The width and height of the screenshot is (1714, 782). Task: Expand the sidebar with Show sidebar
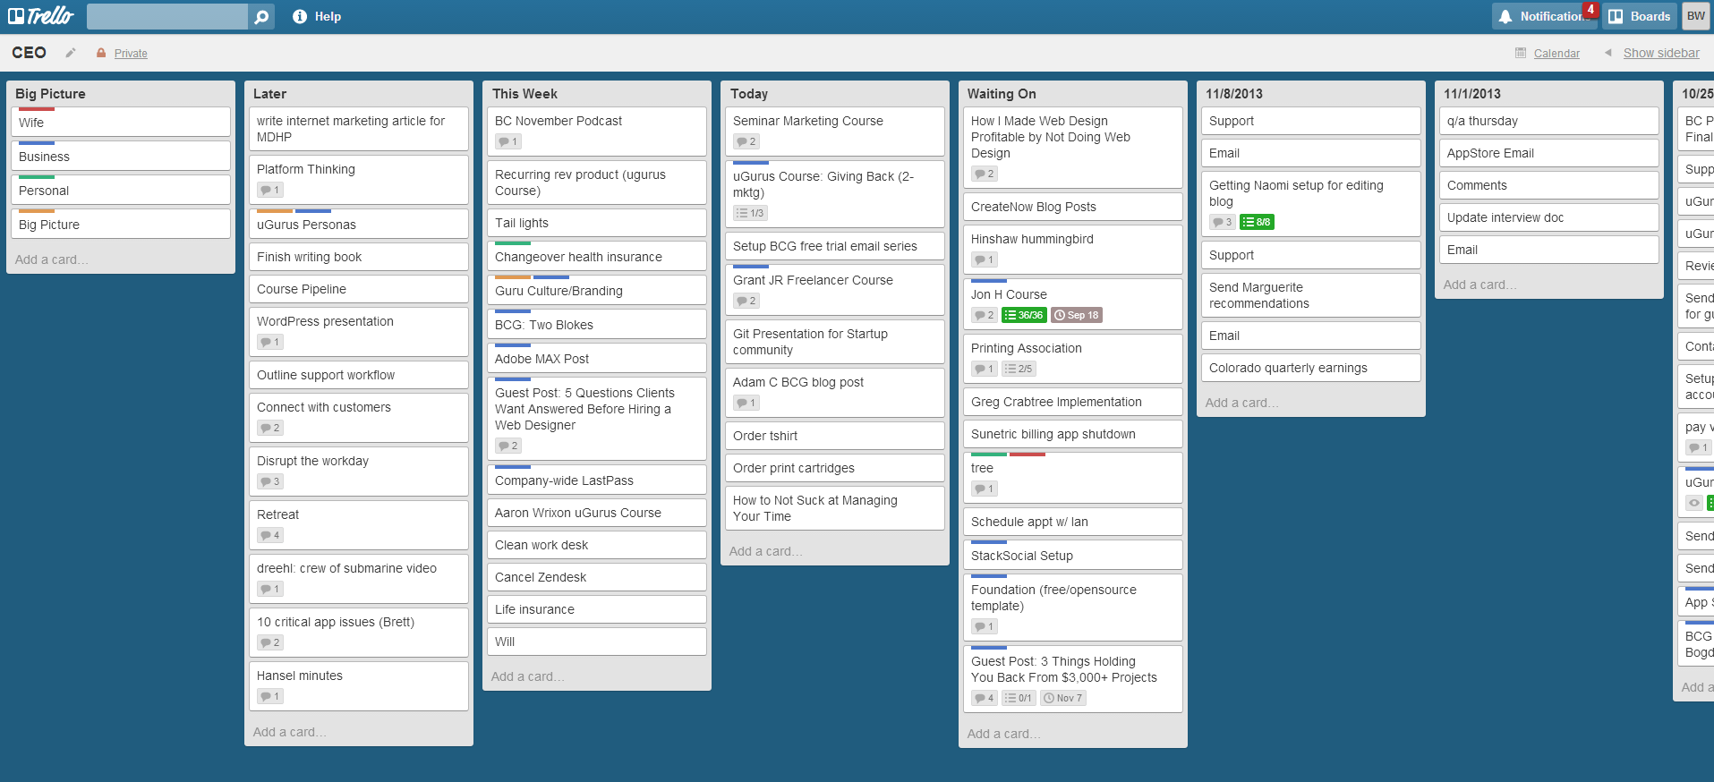1660,53
